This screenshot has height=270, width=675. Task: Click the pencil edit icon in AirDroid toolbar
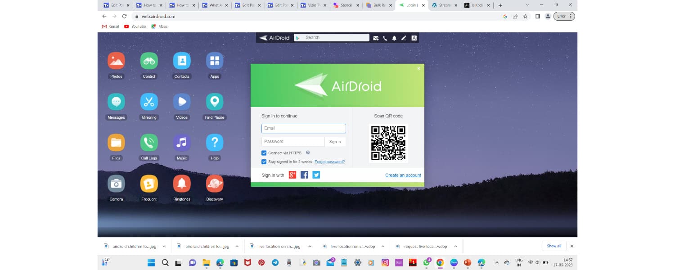point(404,38)
